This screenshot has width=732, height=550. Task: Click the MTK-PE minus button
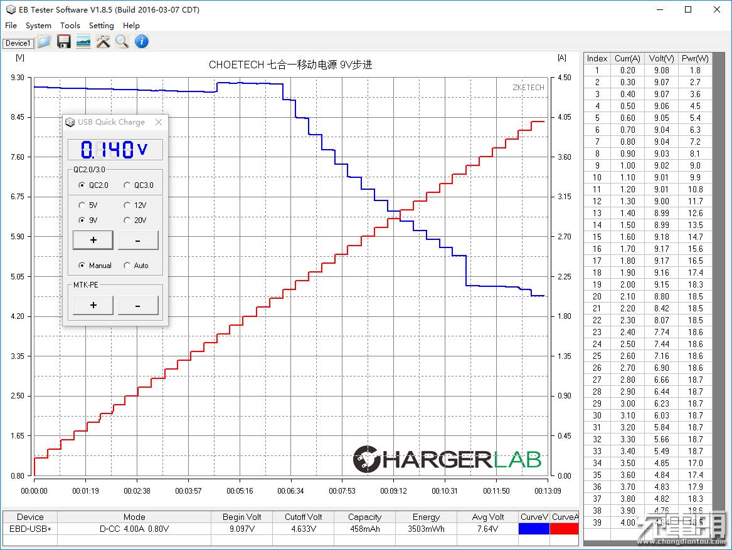click(138, 305)
